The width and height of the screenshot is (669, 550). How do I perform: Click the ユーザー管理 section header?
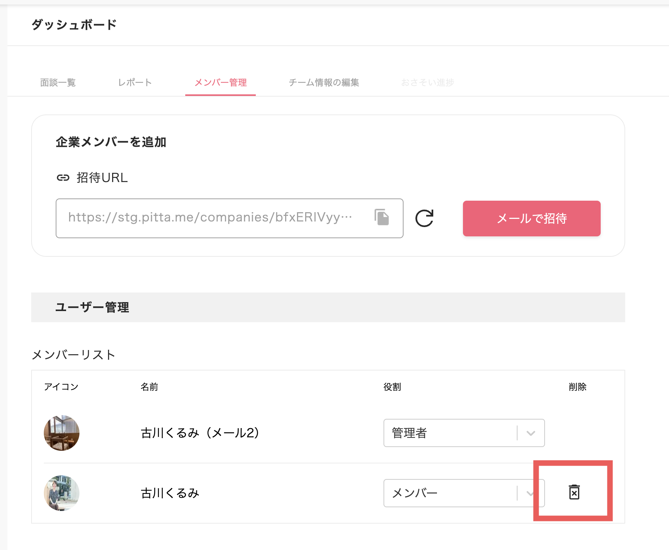click(x=92, y=307)
